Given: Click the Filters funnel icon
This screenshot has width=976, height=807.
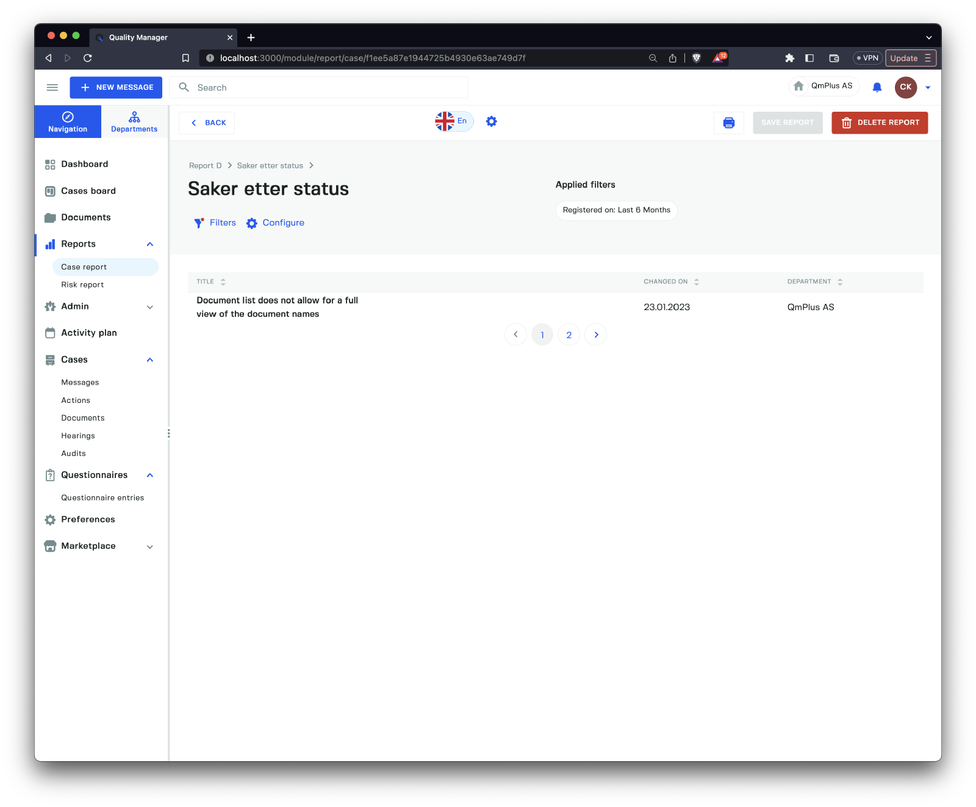Looking at the screenshot, I should [x=199, y=223].
